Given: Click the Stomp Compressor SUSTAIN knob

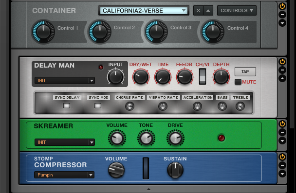Looking at the screenshot, I should click(175, 170).
